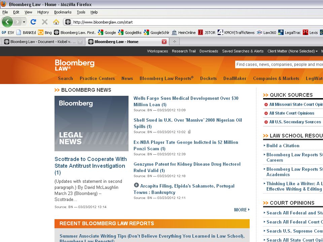Viewport: 323px width, 242px height.
Task: Expand the Client Matter (None Selected) dropdown
Action: coord(292,51)
